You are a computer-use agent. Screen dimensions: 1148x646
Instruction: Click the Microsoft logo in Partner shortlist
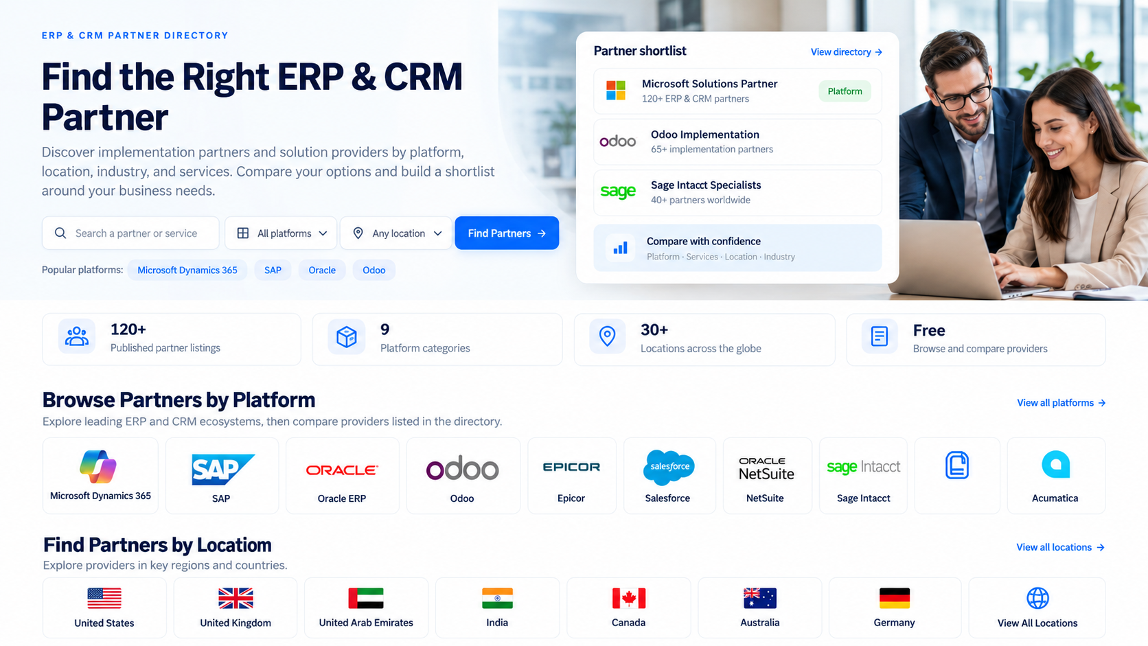tap(616, 91)
